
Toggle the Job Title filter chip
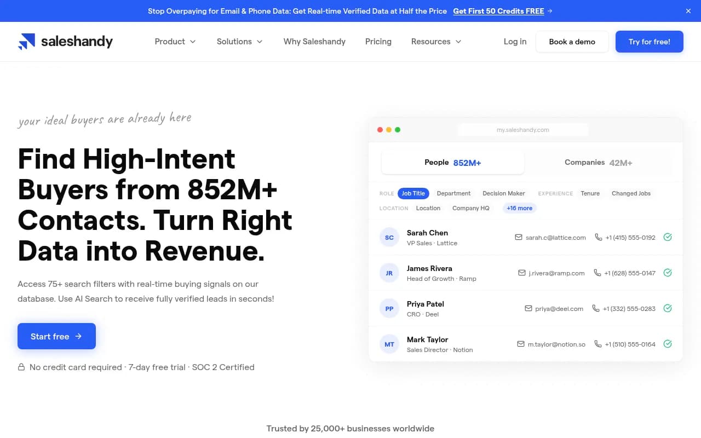click(413, 193)
